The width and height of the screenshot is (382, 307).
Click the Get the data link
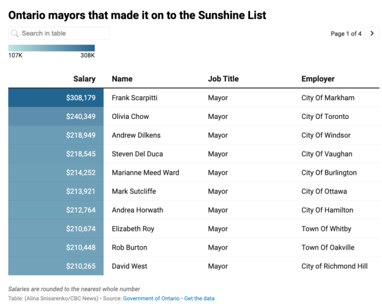tap(199, 298)
